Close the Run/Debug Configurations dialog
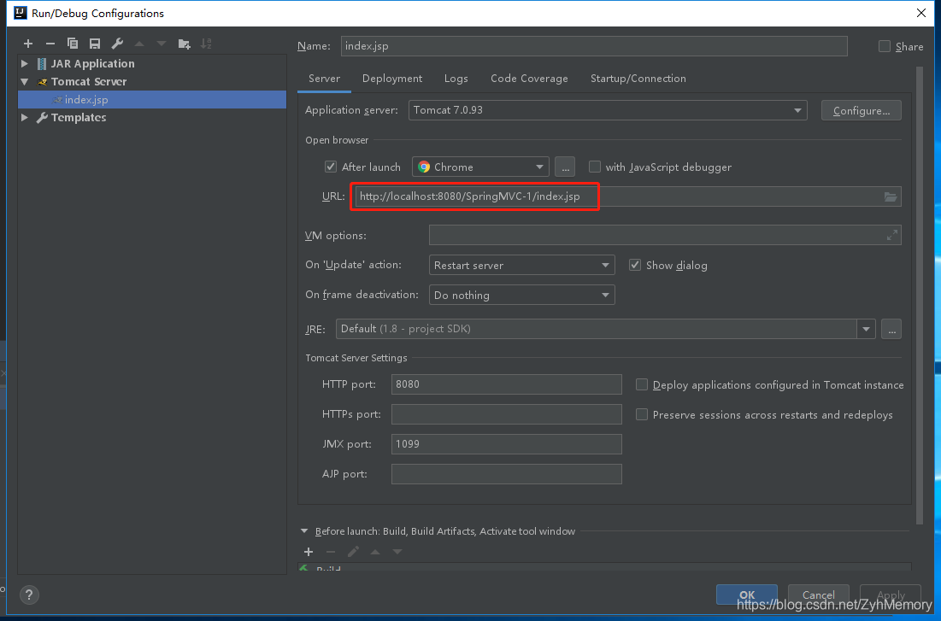Viewport: 941px width, 621px height. (921, 13)
